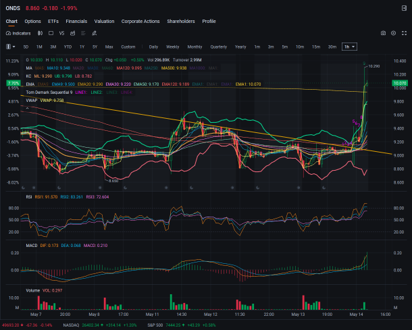Take a chart snapshot with camera icon
The width and height of the screenshot is (412, 330).
(383, 33)
